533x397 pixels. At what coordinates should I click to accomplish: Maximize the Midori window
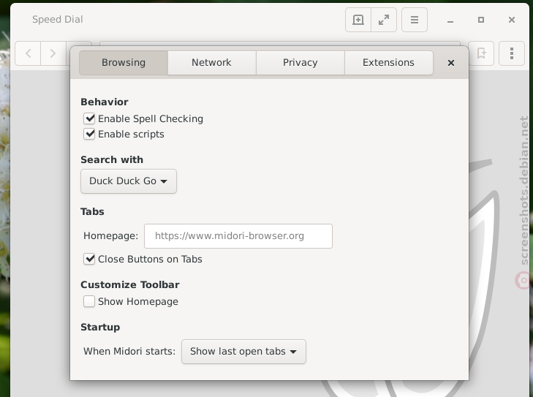(481, 20)
